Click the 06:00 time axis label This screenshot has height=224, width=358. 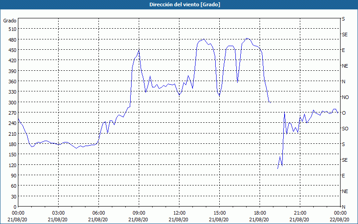[98, 213]
